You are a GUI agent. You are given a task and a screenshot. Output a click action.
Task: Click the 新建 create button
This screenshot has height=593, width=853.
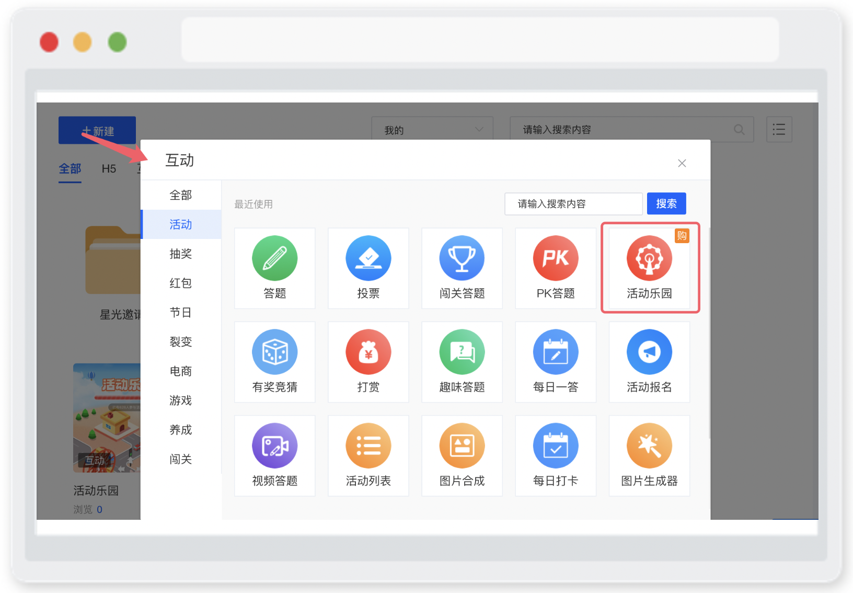[x=97, y=130]
